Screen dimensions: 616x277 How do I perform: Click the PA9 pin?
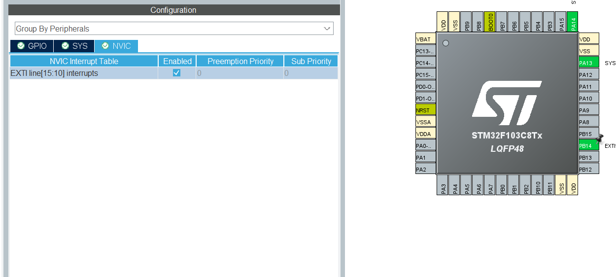[589, 110]
